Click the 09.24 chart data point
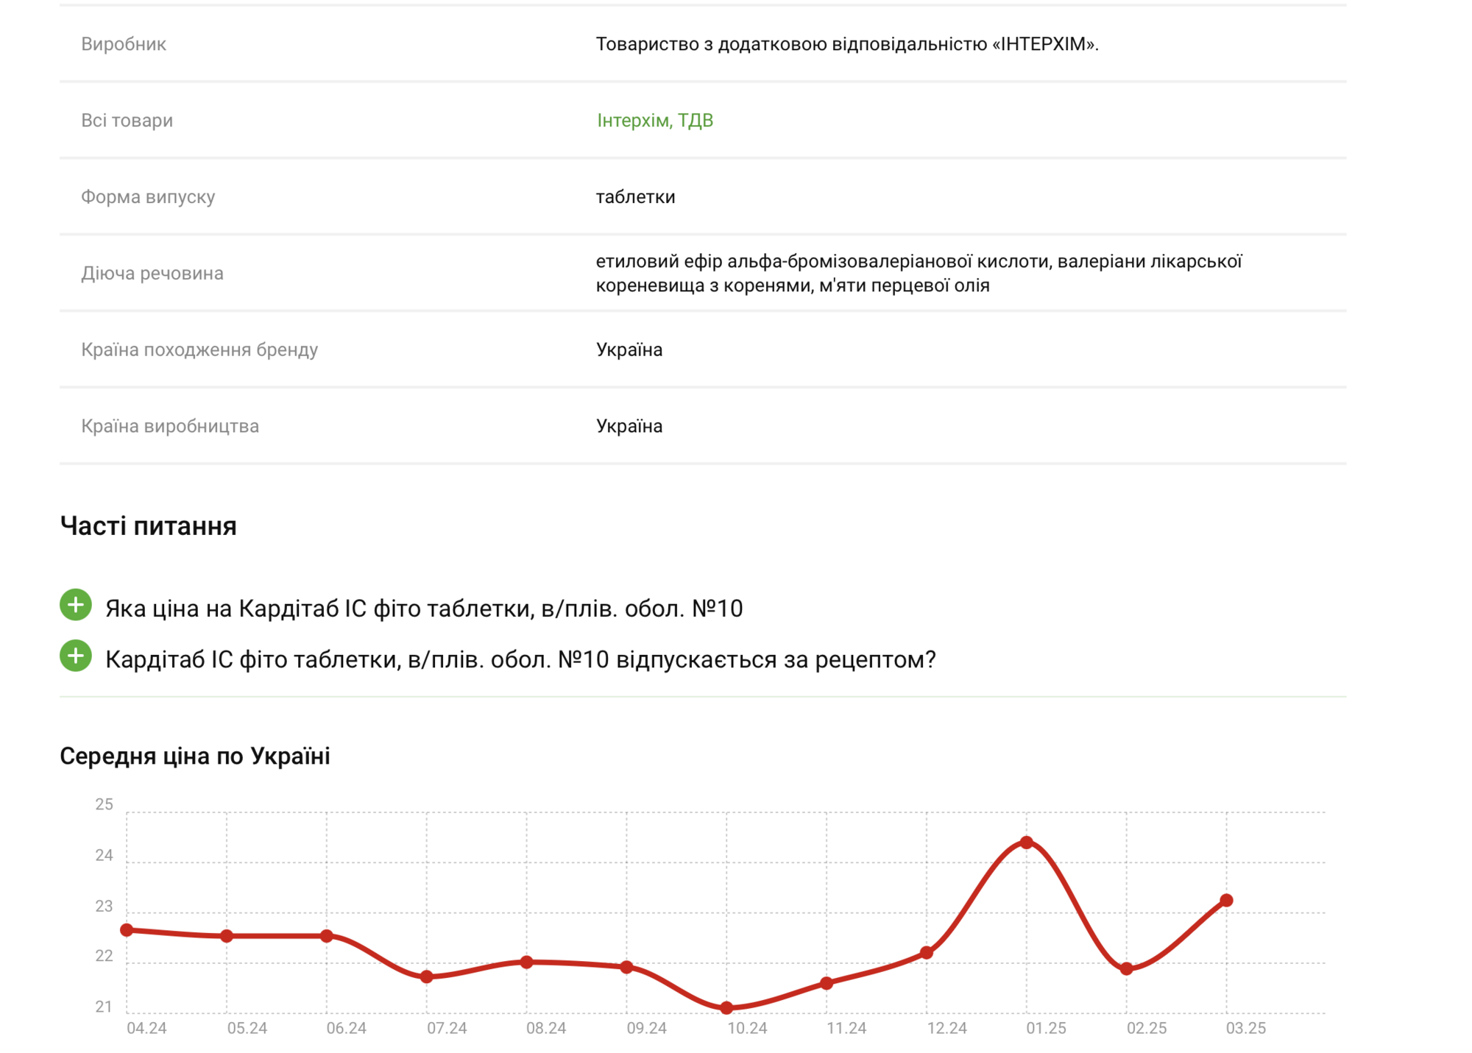The image size is (1472, 1053). 626,967
